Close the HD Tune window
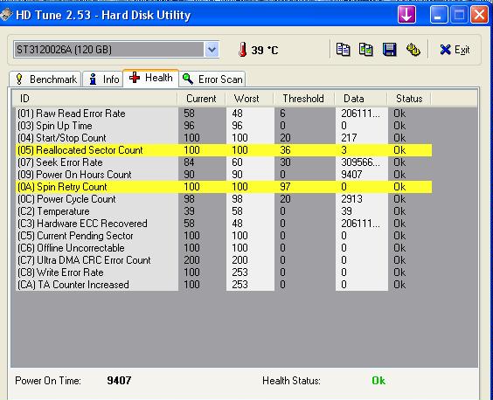Viewport: 493px width, 400px height. tap(479, 15)
